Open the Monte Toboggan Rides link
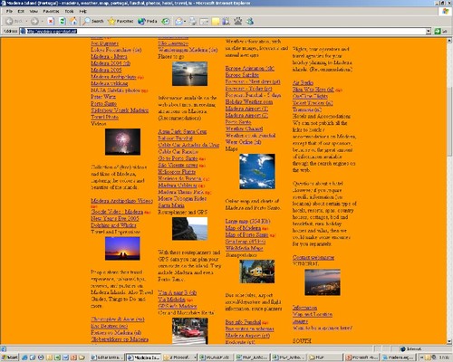Screen dimensions: 453x362 (182, 198)
